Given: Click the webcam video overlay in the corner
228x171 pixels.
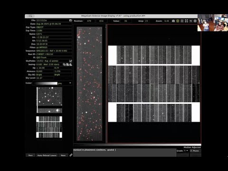Looking at the screenshot, I should point(213,23).
